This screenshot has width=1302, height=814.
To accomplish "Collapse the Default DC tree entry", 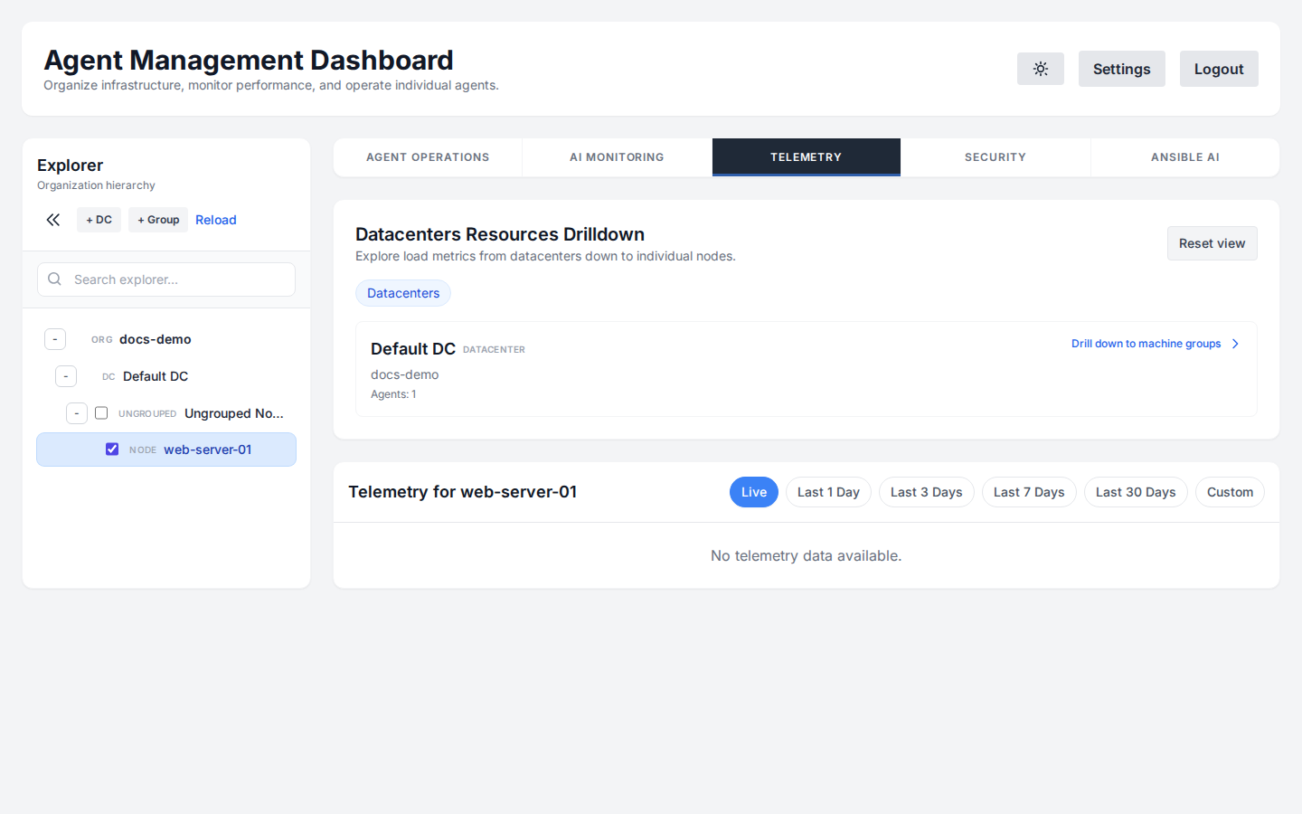I will (x=66, y=375).
